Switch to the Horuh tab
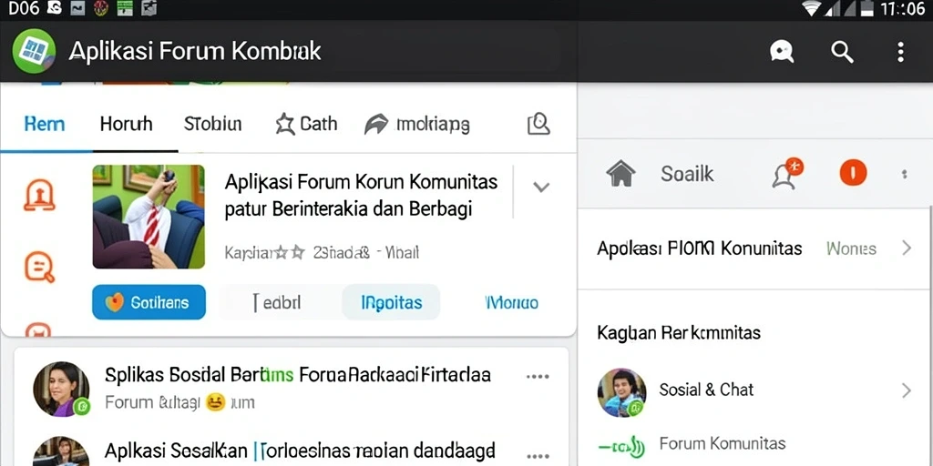The height and width of the screenshot is (466, 933). point(126,124)
